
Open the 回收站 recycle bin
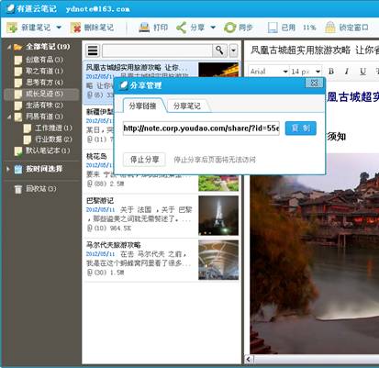35,189
